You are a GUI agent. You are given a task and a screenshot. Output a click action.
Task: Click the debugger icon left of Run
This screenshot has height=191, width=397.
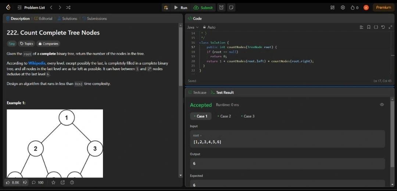click(x=166, y=8)
